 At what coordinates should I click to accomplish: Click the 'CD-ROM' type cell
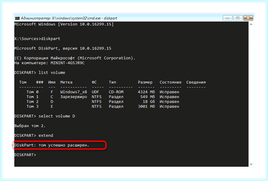point(116,92)
